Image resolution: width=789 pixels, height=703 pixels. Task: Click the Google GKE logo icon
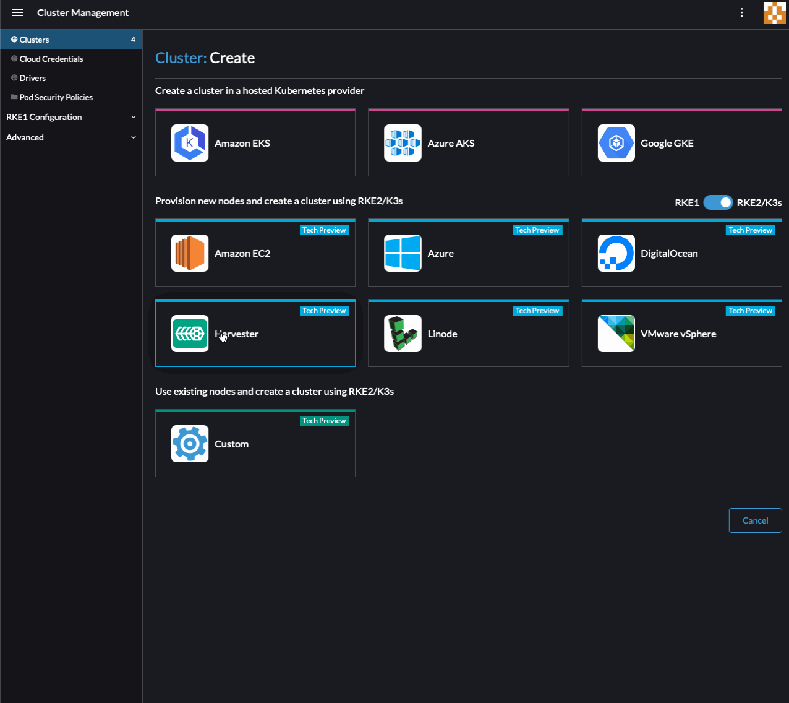[x=616, y=143]
